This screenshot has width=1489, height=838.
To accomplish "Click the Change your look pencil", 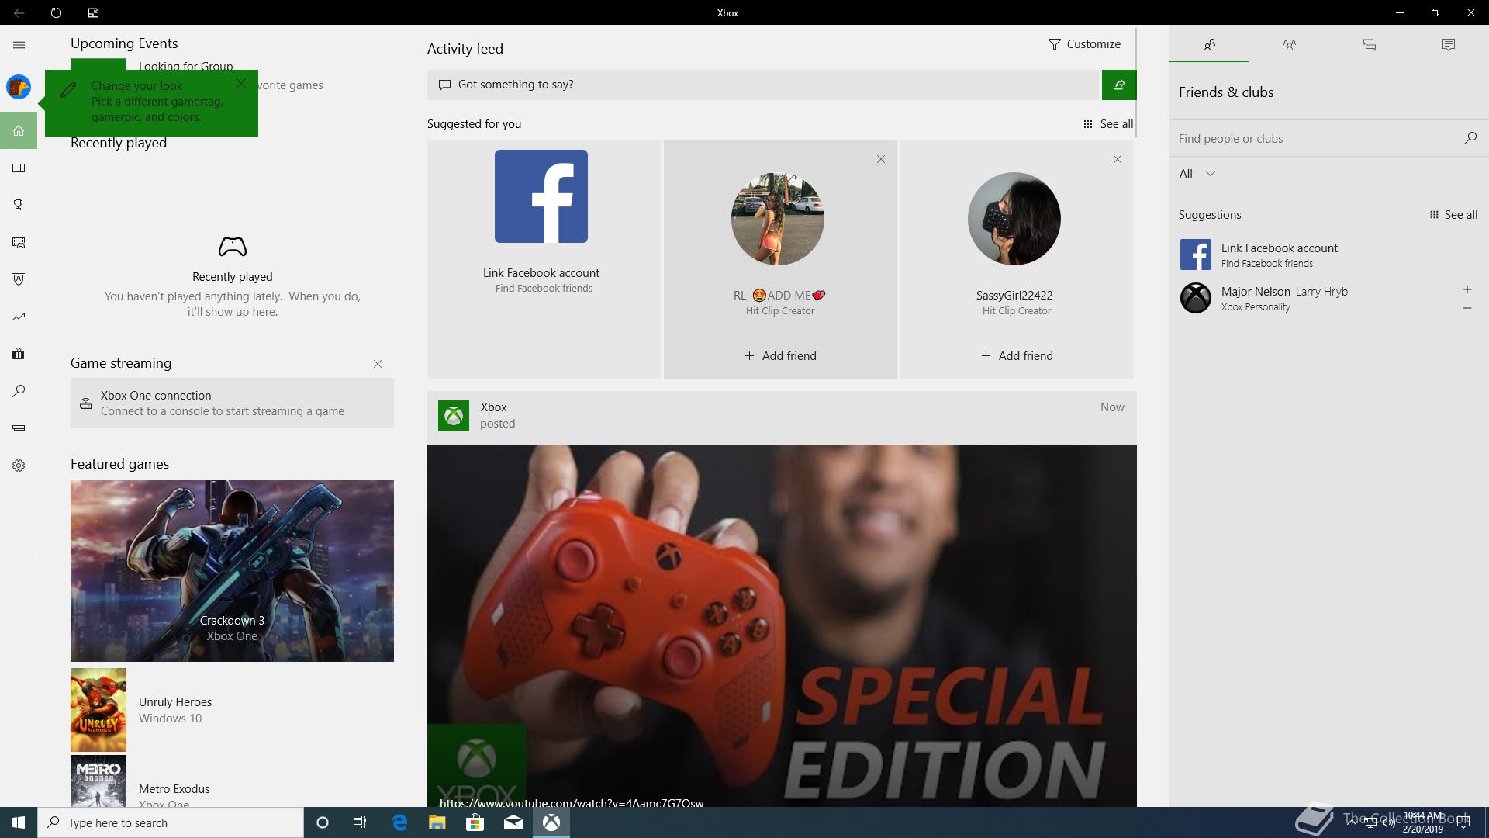I will [68, 90].
